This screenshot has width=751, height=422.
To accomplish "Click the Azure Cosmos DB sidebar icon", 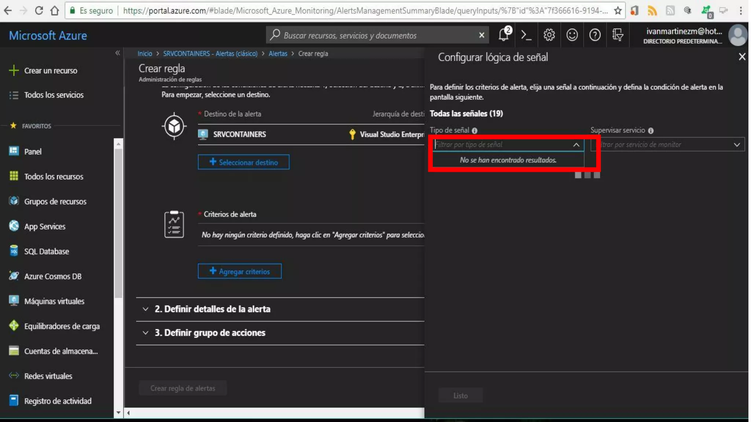I will pos(14,276).
